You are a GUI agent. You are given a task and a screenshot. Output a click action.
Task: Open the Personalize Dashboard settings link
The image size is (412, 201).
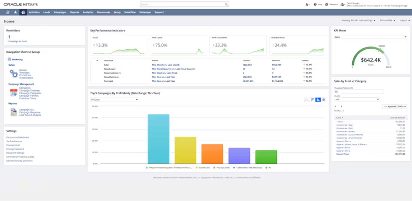pyautogui.click(x=18, y=137)
